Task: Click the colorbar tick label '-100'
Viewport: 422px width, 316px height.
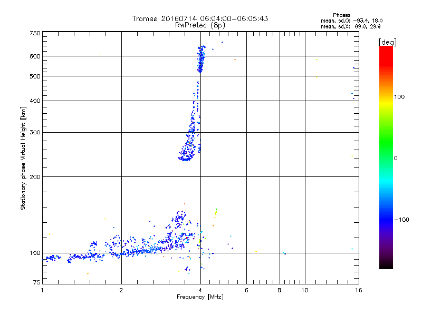Action: pyautogui.click(x=401, y=220)
